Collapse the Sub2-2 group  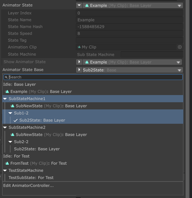point(10,142)
